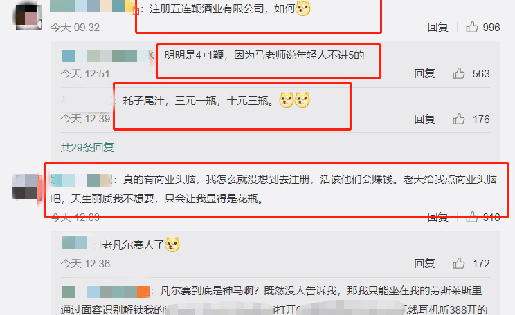Open username before 凡尔赛到底是神马啊 comment
The image size is (515, 315).
[x=106, y=292]
